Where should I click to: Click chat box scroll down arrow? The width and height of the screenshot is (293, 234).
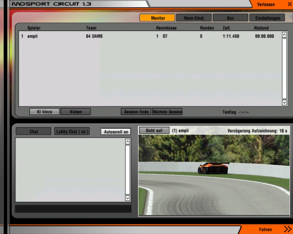coord(127,198)
